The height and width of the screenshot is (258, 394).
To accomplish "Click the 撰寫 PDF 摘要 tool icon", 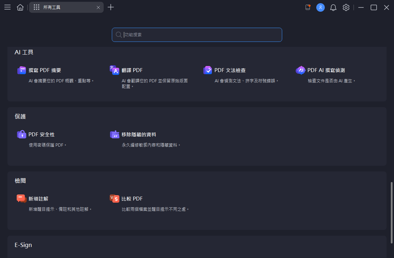I will [x=22, y=70].
